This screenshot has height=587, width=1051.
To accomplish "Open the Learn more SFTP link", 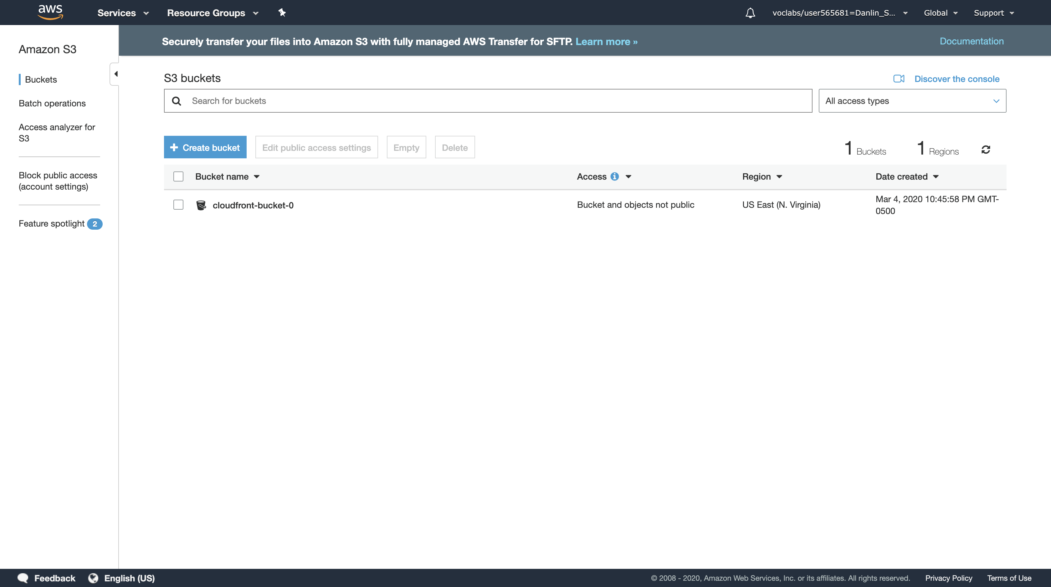I will pyautogui.click(x=606, y=42).
